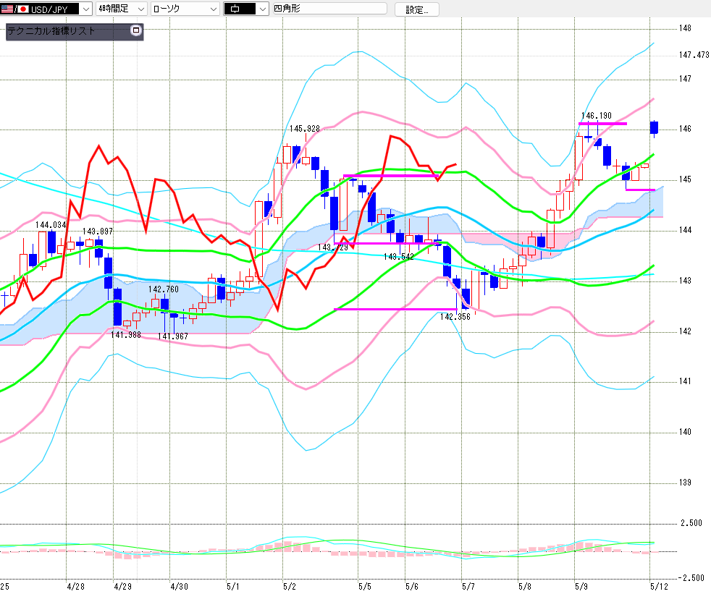Click the 2.500 indicator axis label
711x594 pixels.
tap(691, 523)
